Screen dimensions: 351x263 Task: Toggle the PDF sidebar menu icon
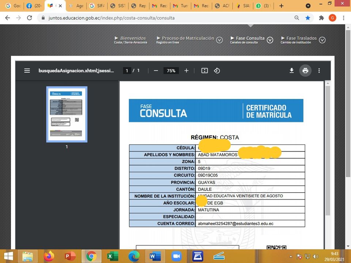tap(27, 70)
